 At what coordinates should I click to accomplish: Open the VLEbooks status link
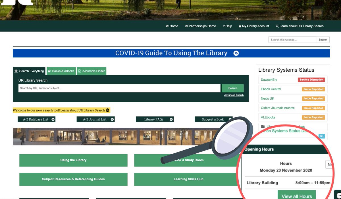[268, 117]
